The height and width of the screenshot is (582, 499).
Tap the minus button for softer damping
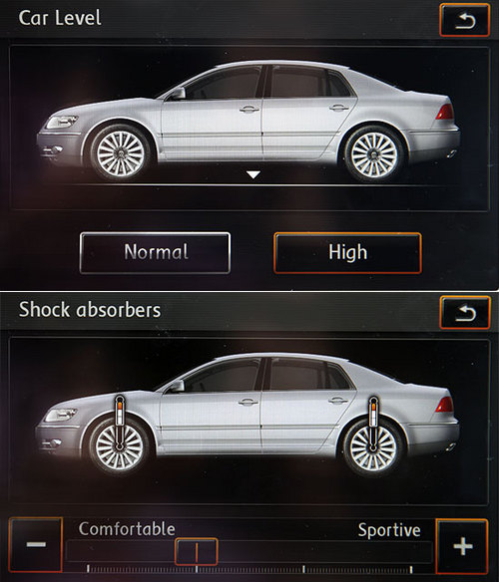point(36,544)
